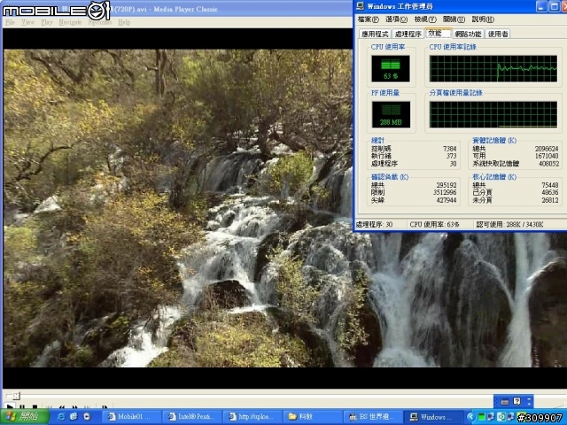Viewport: 567px width, 425px height.
Task: Switch to the 處理程序 tab
Action: point(408,34)
